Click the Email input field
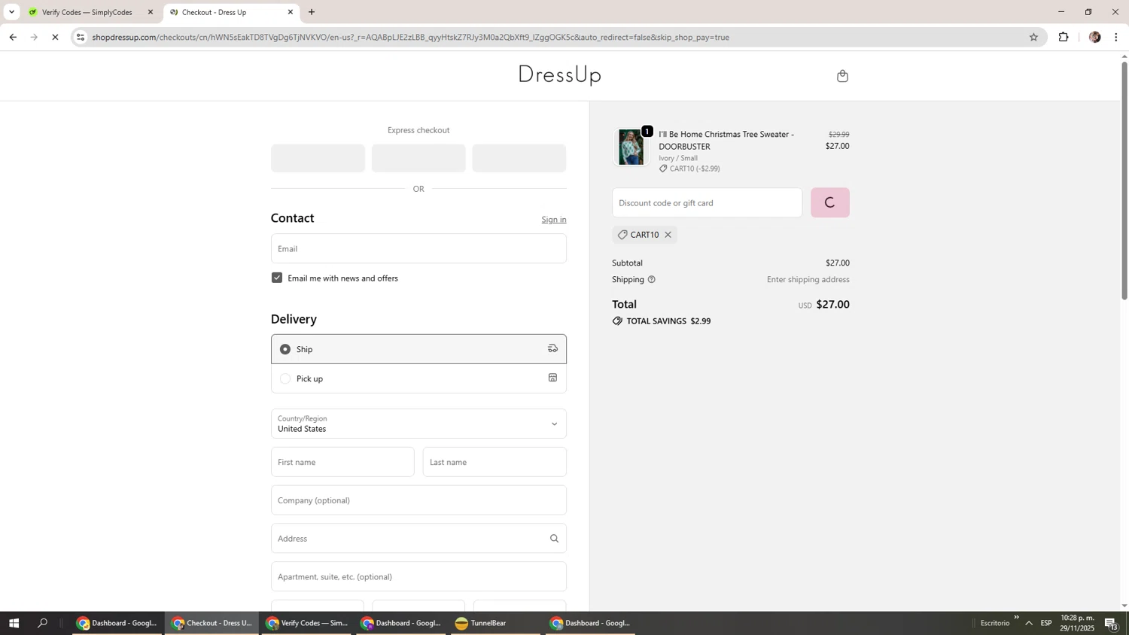Viewport: 1129px width, 635px height. pyautogui.click(x=418, y=248)
